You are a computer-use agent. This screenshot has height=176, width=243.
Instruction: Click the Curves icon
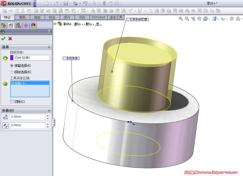coord(140,11)
